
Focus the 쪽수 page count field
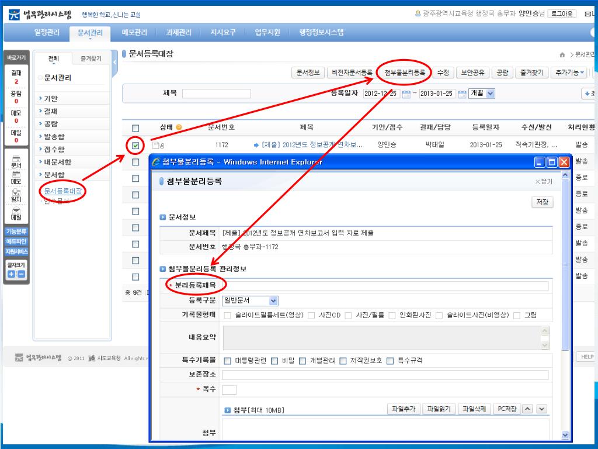pyautogui.click(x=229, y=390)
